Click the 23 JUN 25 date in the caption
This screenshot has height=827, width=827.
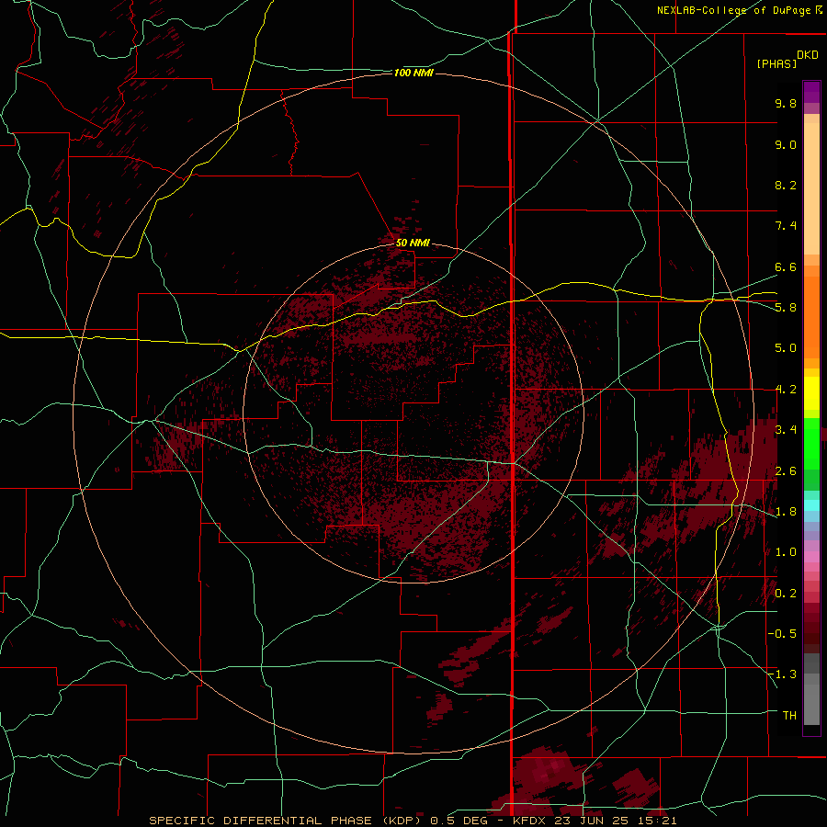click(594, 821)
